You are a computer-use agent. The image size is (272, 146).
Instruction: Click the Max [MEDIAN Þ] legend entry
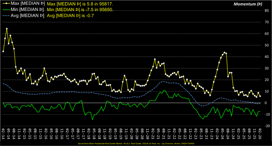pos(24,3)
